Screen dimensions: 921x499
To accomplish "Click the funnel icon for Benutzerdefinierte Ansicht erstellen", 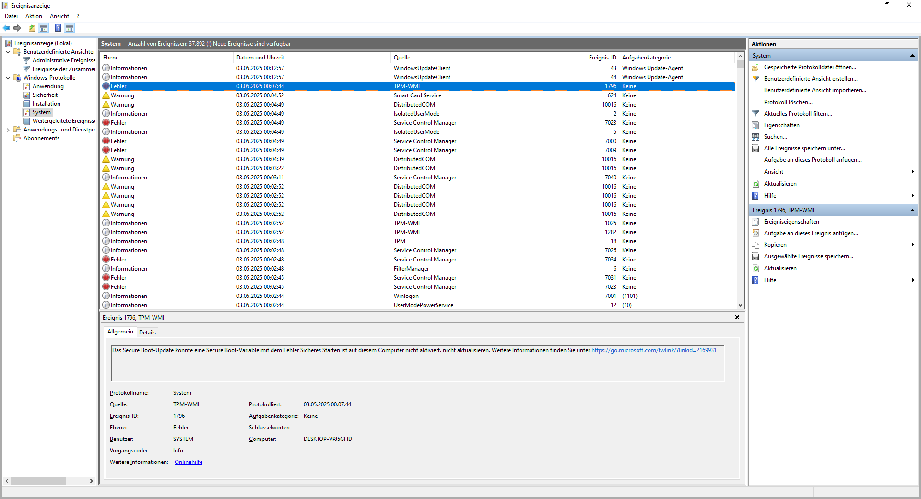I will pyautogui.click(x=756, y=79).
